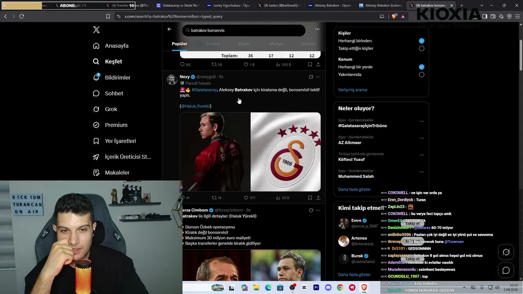Image resolution: width=523 pixels, height=294 pixels.
Task: Reply to the post with 88 replies
Action: 185,65
